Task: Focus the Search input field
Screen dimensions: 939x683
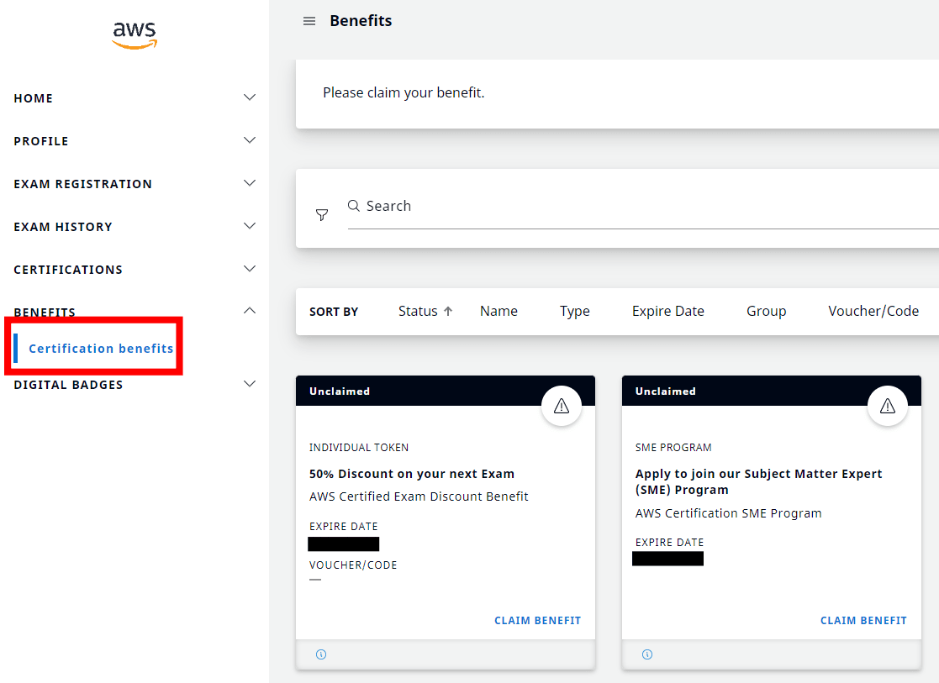Action: pyautogui.click(x=643, y=207)
